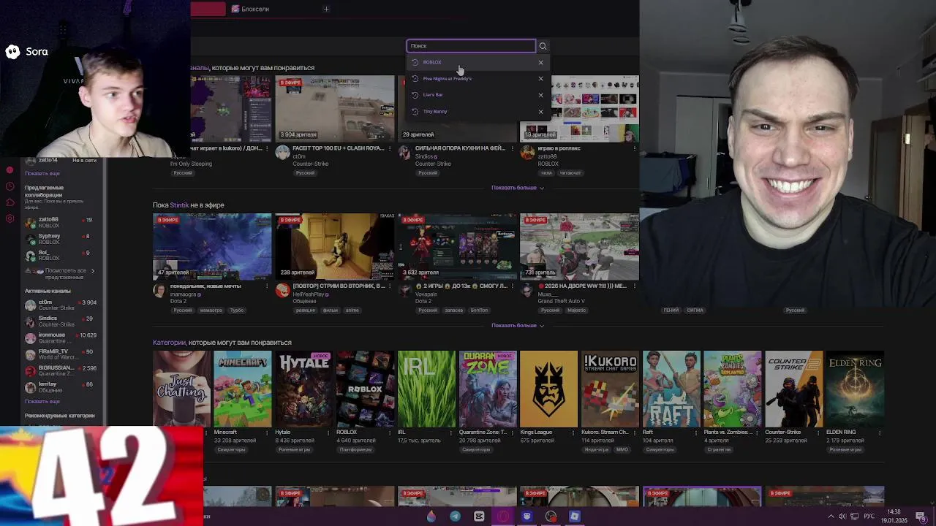Viewport: 936px width, 526px height.
Task: Open Sindics in active channels list
Action: coord(60,321)
